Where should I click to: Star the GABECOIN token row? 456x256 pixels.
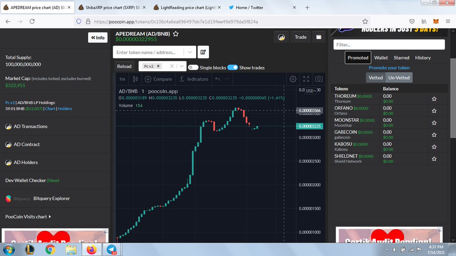pyautogui.click(x=434, y=135)
